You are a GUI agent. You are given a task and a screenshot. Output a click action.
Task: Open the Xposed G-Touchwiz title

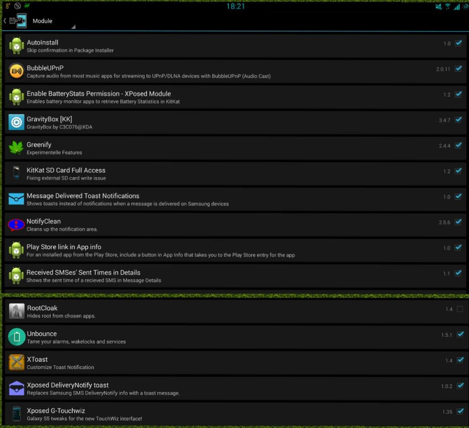(56, 411)
